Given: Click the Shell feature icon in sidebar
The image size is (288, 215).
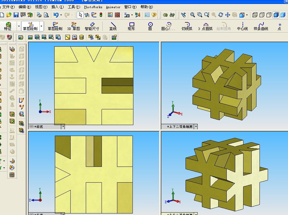Looking at the screenshot, I should 12,114.
